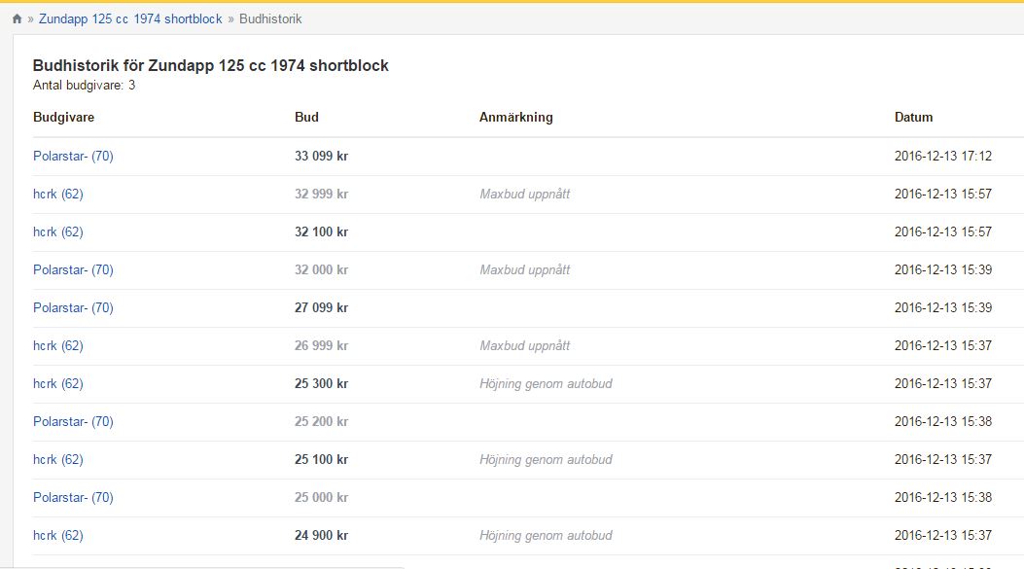Image resolution: width=1024 pixels, height=569 pixels.
Task: Click the Budgivare column header
Action: pyautogui.click(x=63, y=117)
